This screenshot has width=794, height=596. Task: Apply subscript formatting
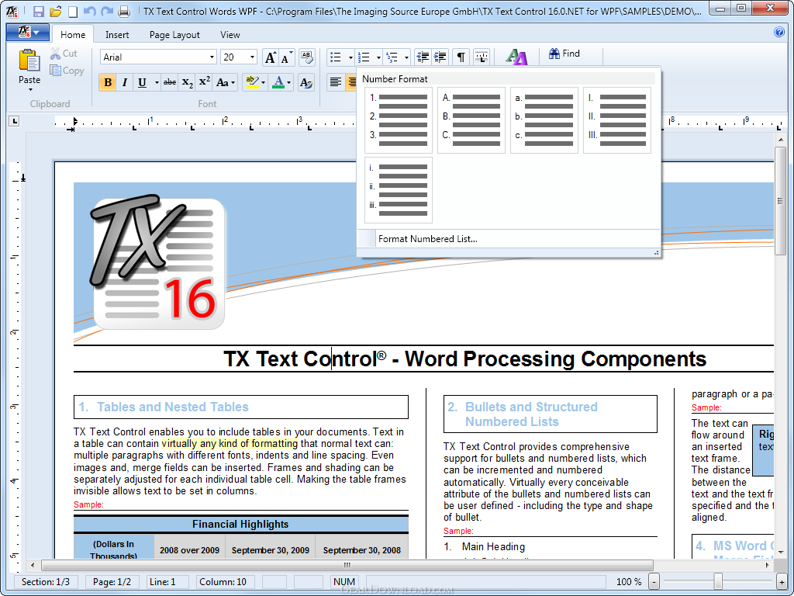(x=188, y=82)
